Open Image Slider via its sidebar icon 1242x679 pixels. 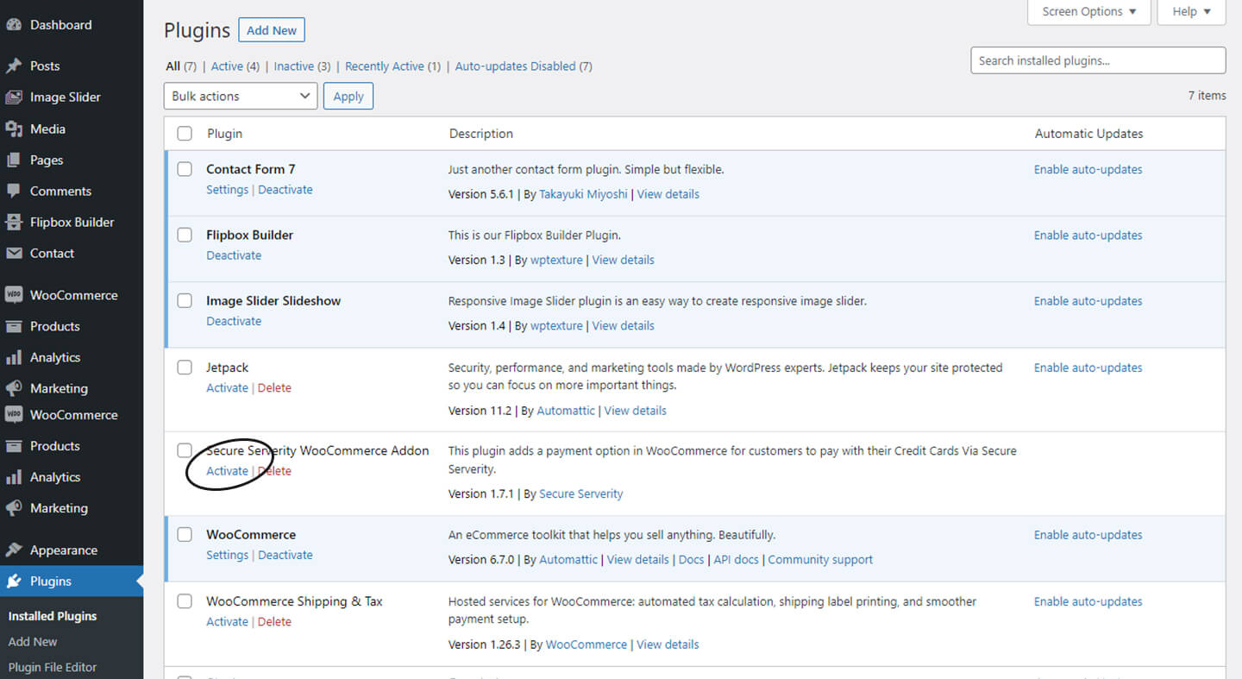[x=14, y=97]
